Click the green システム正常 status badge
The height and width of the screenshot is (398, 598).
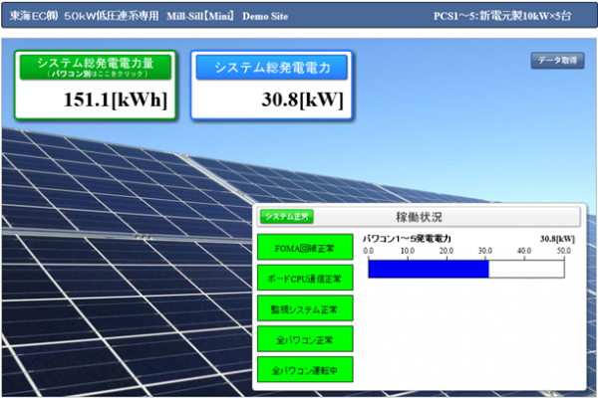[x=286, y=216]
